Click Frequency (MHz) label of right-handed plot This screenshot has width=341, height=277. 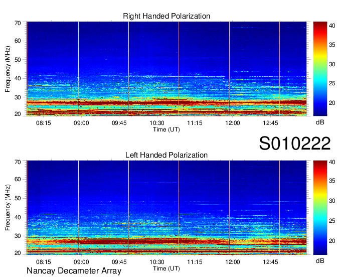point(8,69)
